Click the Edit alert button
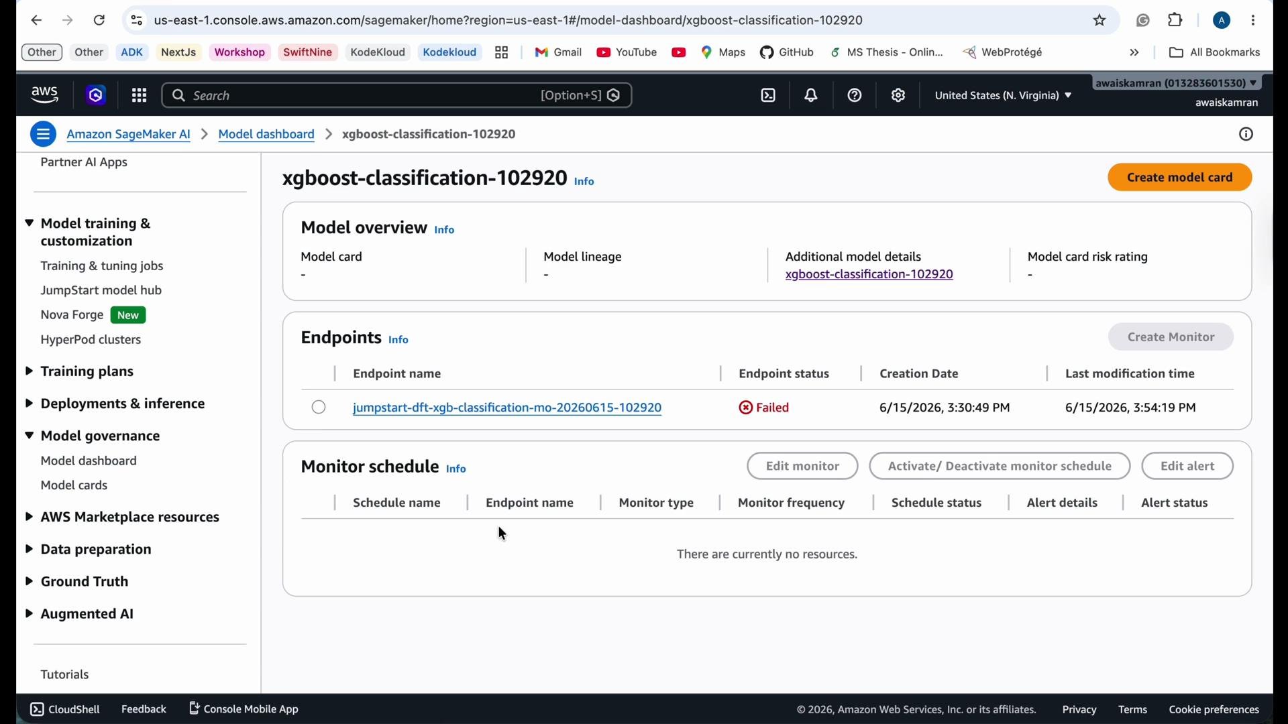 tap(1187, 467)
